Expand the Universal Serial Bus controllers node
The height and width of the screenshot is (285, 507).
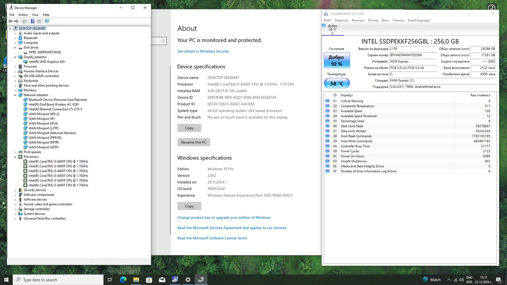(x=15, y=218)
